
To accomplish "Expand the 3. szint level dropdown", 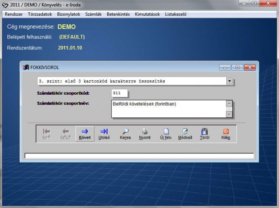I will (x=229, y=81).
